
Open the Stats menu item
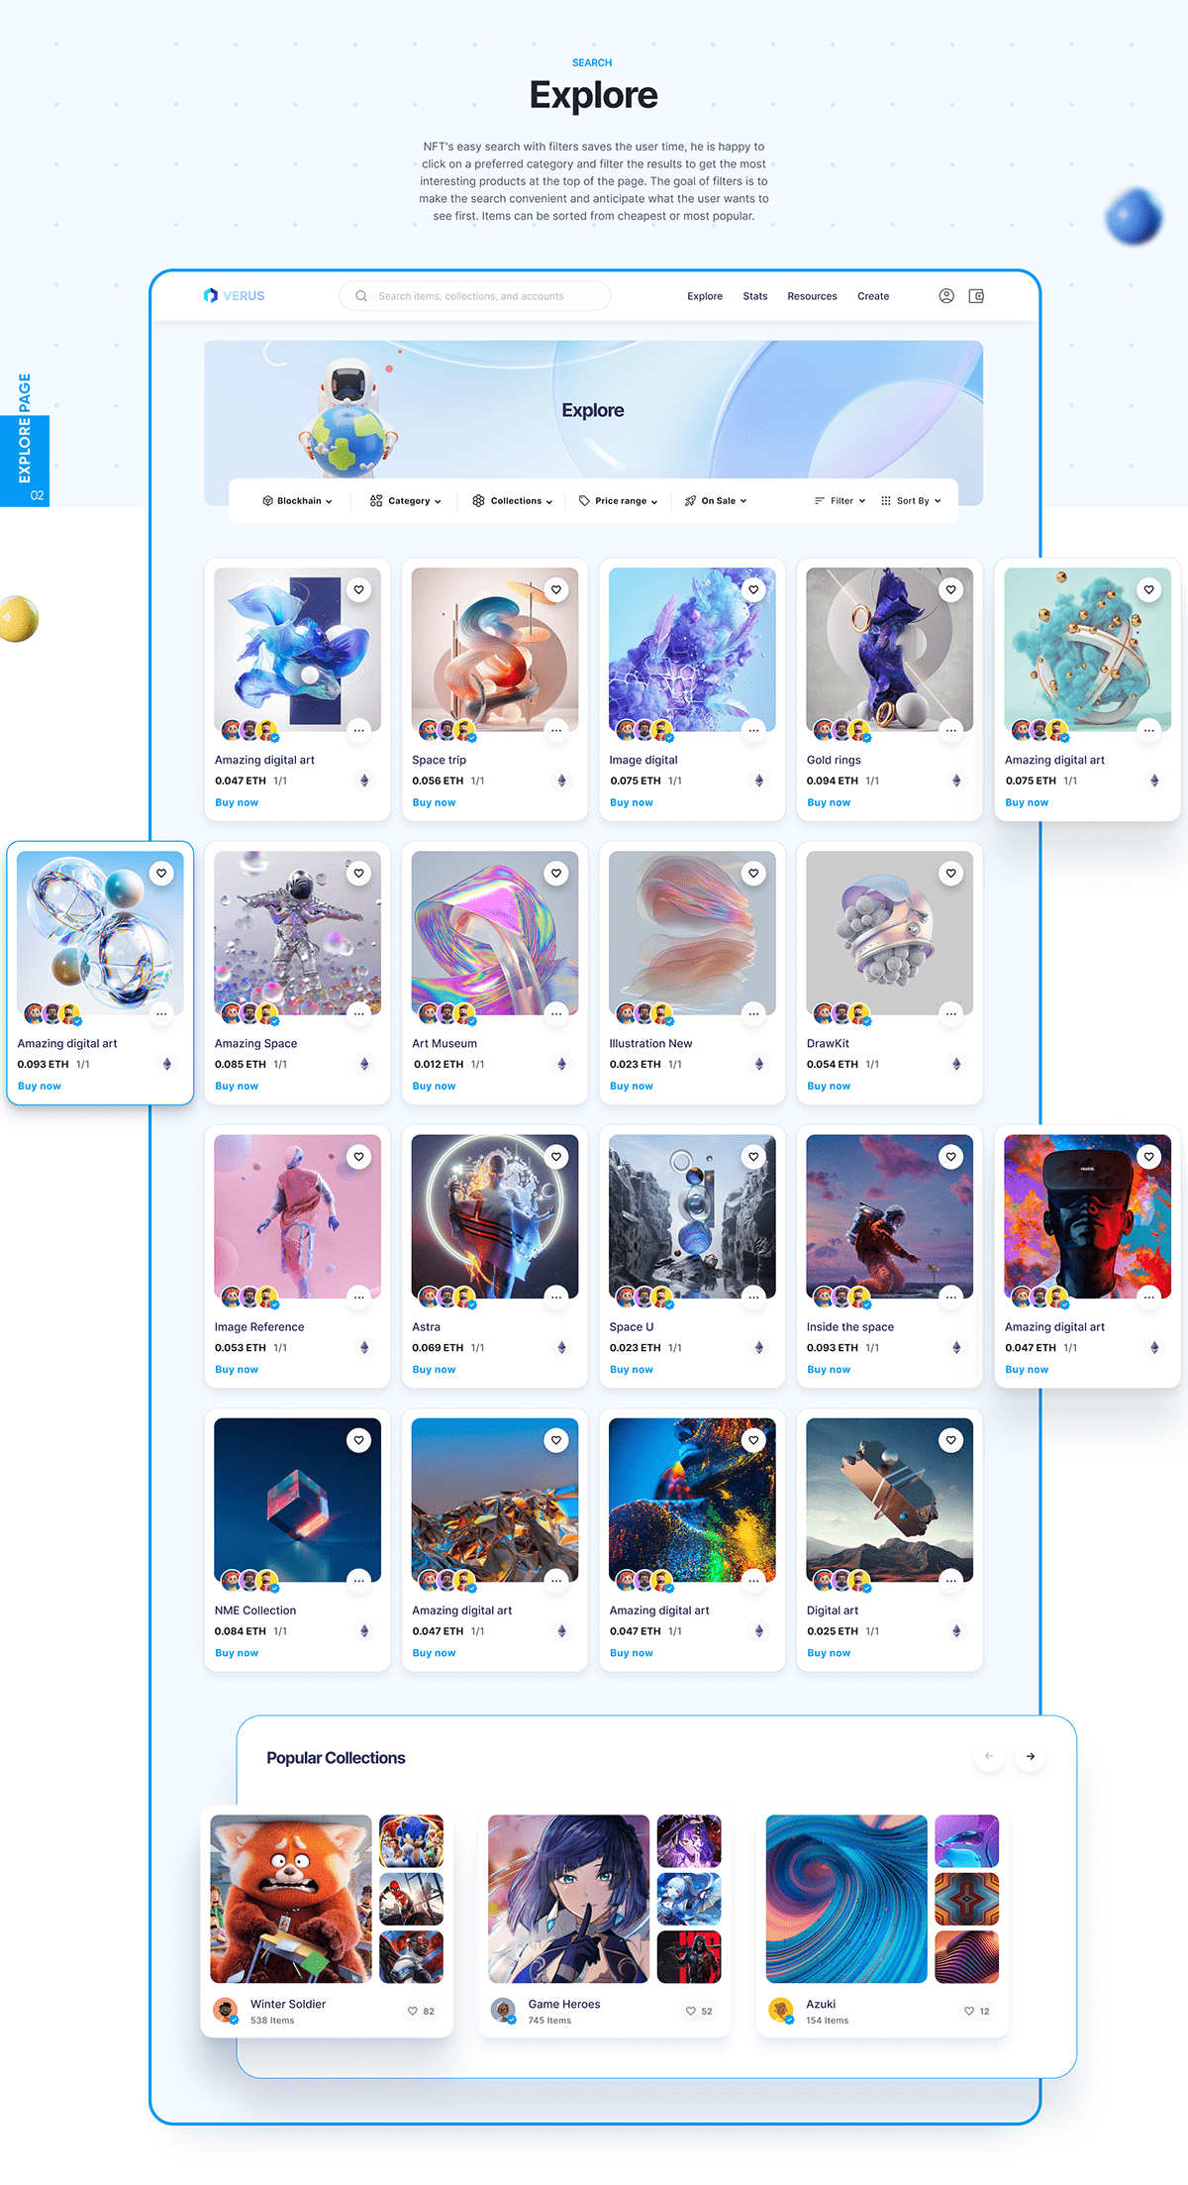click(x=755, y=296)
